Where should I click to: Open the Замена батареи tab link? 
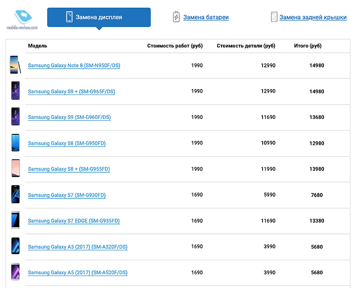pos(206,17)
